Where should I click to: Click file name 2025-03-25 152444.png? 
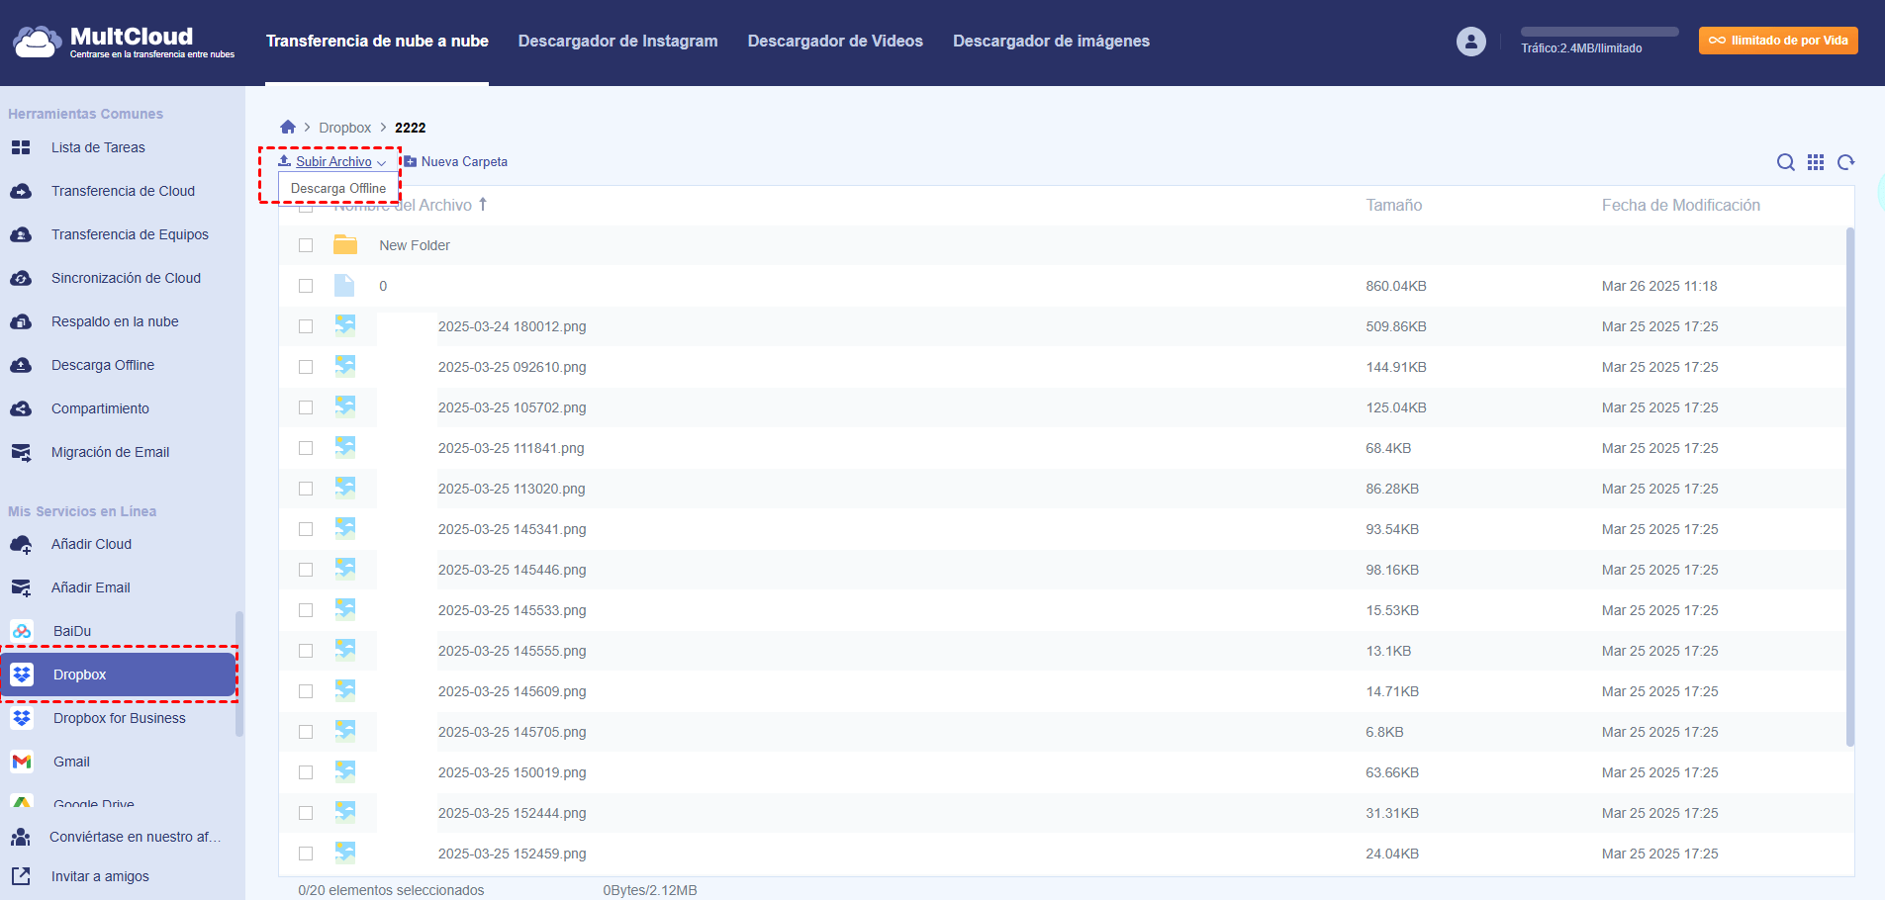pyautogui.click(x=512, y=813)
